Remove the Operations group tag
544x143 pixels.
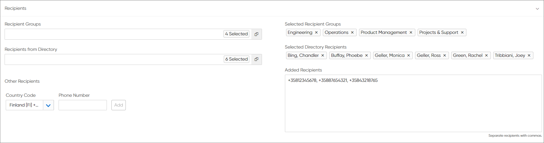coord(352,32)
